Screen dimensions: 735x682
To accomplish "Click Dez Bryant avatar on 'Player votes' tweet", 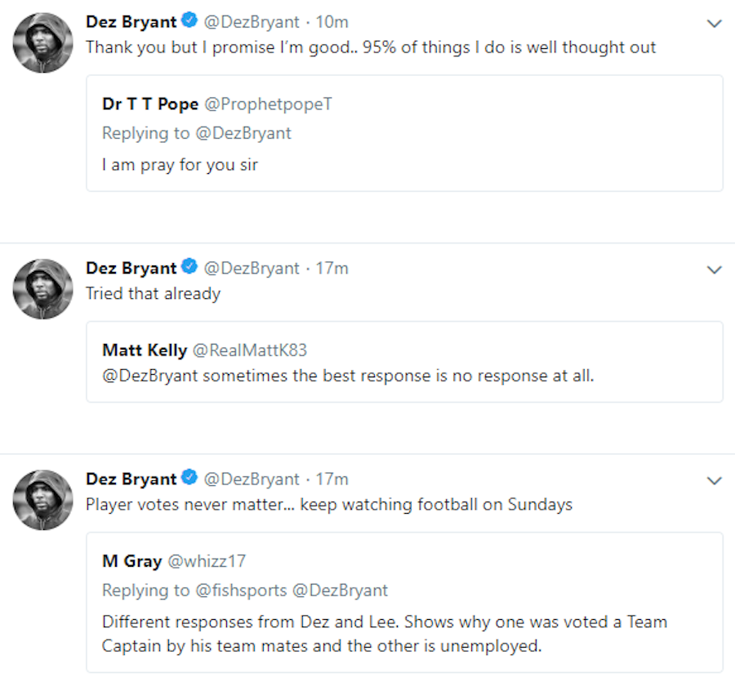I will pyautogui.click(x=43, y=499).
